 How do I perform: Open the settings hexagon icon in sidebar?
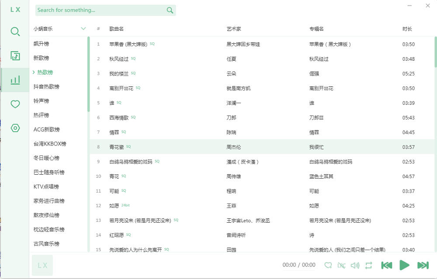(x=15, y=128)
